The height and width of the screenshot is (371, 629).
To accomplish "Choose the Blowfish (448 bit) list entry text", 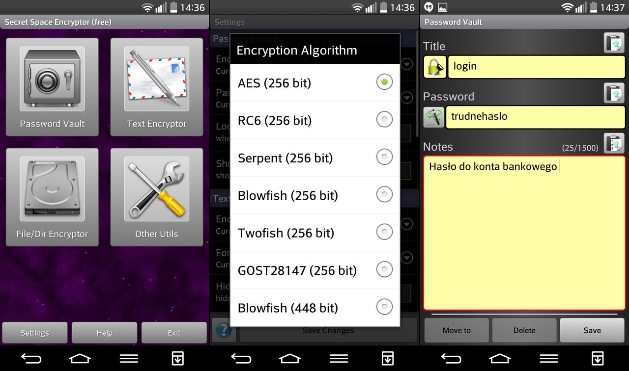I will pyautogui.click(x=288, y=308).
